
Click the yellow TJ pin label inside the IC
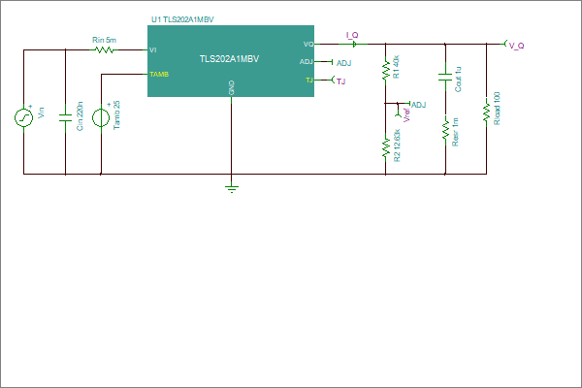[309, 81]
